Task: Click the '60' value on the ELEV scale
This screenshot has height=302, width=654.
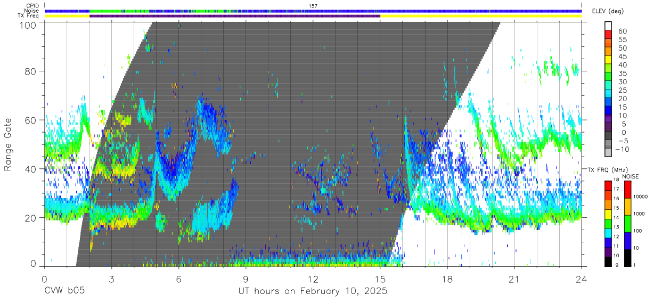Action: pos(622,31)
